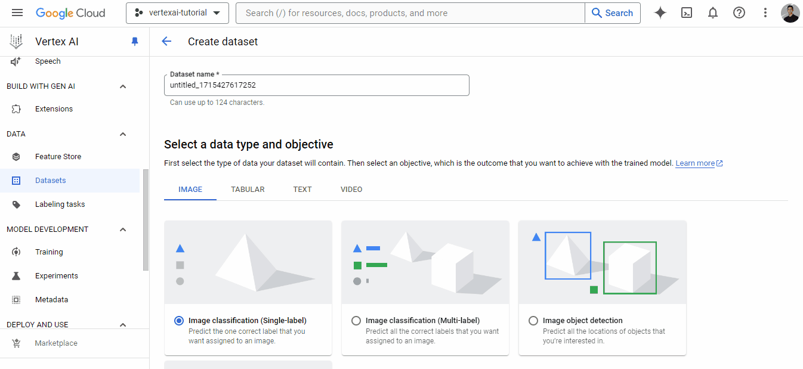Focus the top resource search box
This screenshot has height=369, width=803.
pyautogui.click(x=410, y=13)
